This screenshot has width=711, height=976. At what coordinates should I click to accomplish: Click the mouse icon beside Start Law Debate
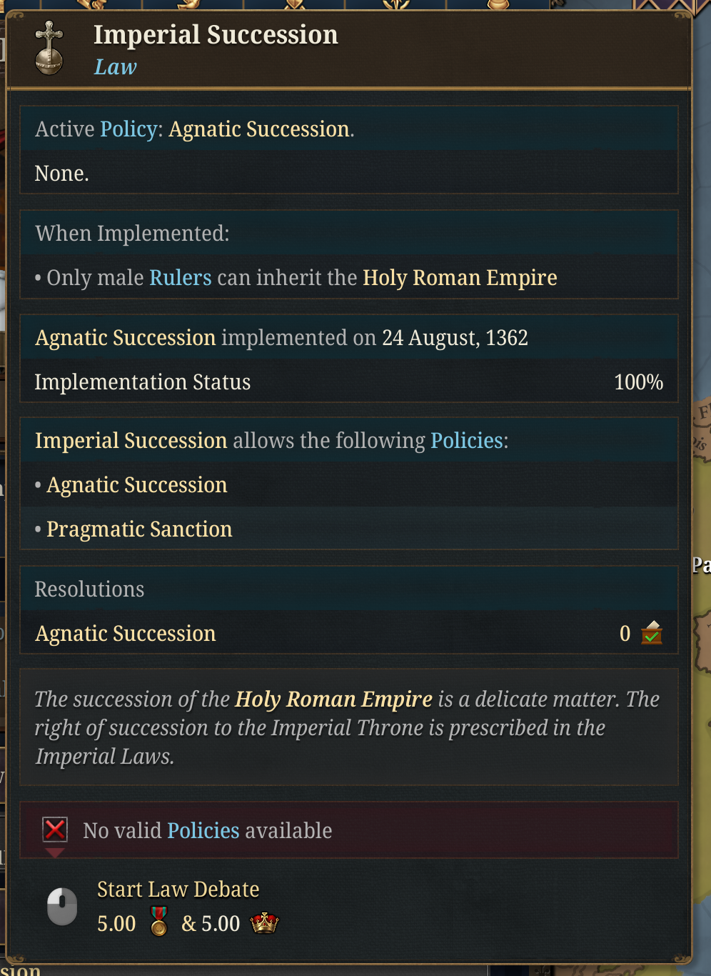(x=62, y=906)
